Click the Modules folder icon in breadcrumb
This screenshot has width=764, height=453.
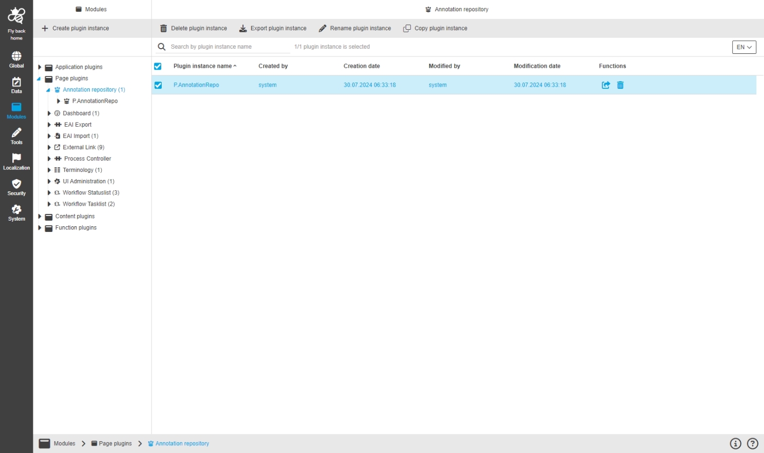click(45, 444)
